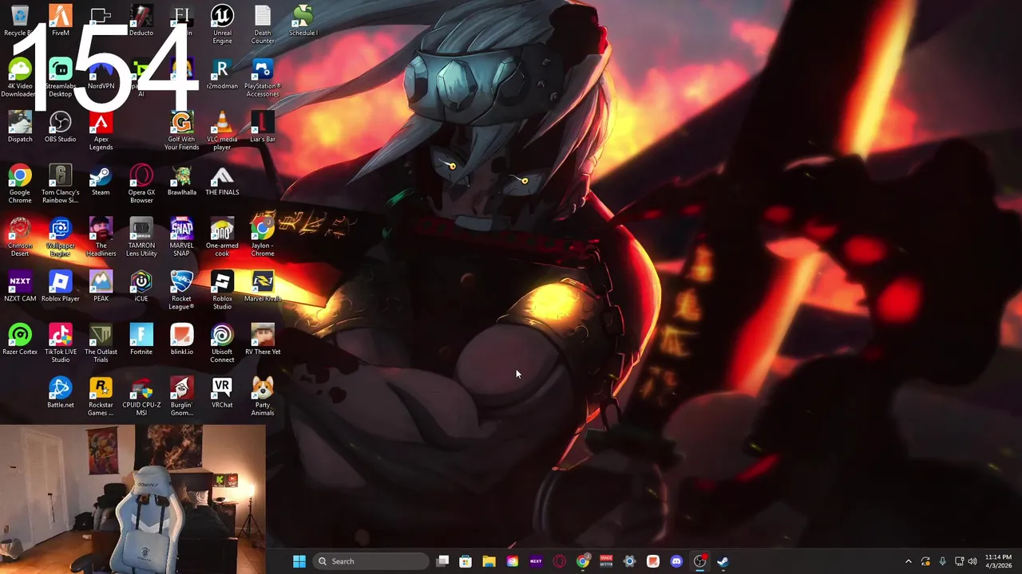Viewport: 1022px width, 574px height.
Task: Select THE FINALS desktop icon
Action: (x=222, y=180)
